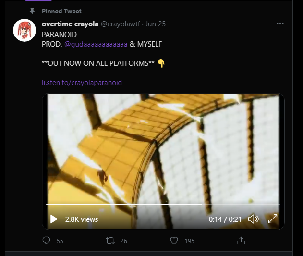This screenshot has height=256, width=303.
Task: Open the Jun 25 tweet timestamp
Action: [x=155, y=24]
